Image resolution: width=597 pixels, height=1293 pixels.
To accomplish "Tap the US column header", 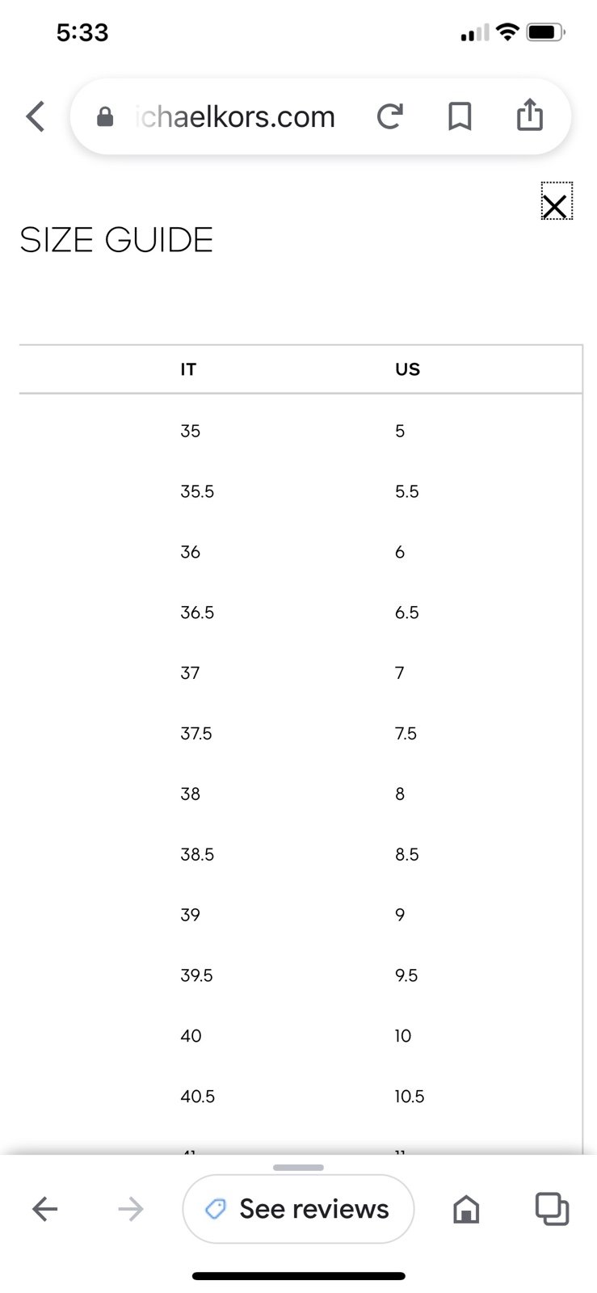I will point(407,369).
